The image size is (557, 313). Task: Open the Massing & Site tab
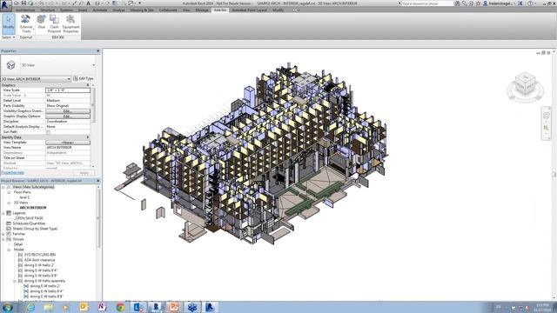(x=142, y=10)
